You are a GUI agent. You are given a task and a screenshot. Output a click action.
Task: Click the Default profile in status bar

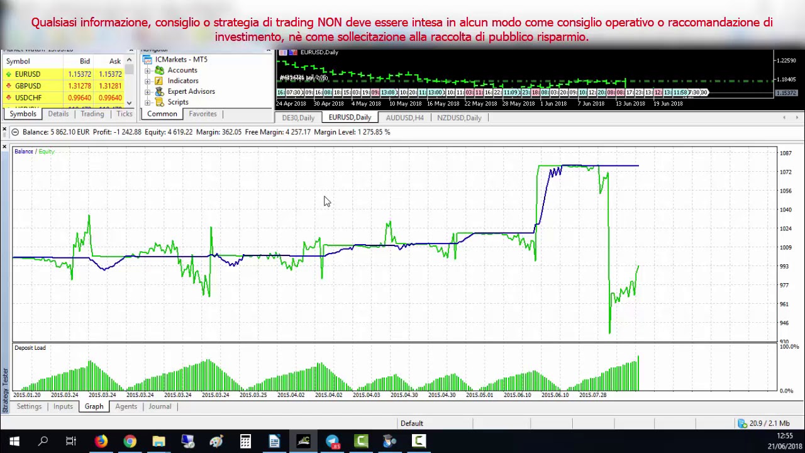[412, 423]
